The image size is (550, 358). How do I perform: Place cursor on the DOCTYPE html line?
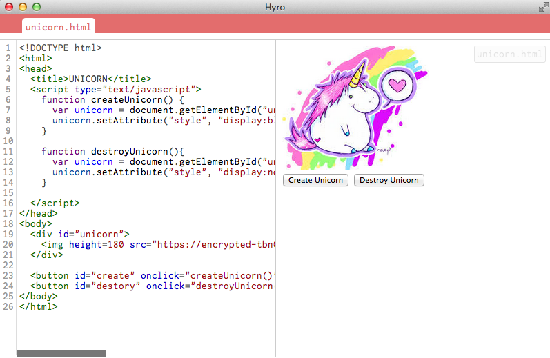coord(61,48)
